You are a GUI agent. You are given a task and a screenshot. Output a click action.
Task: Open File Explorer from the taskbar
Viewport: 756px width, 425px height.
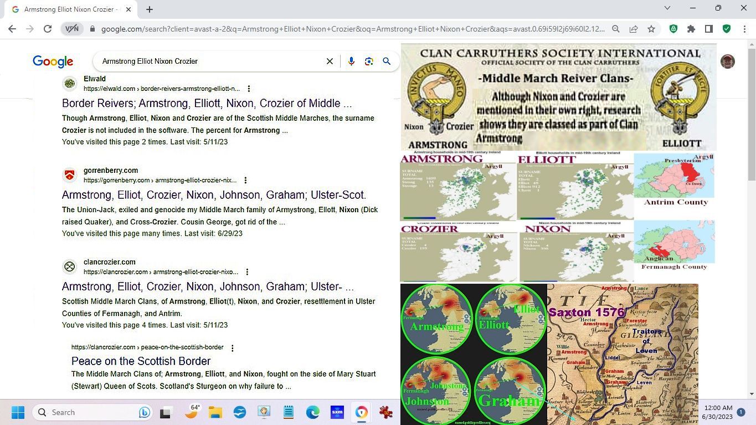tap(215, 412)
